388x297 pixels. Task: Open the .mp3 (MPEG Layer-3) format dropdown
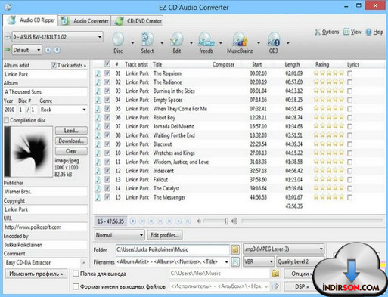tap(284, 249)
